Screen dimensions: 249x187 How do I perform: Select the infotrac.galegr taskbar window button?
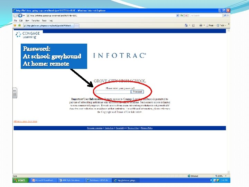(126, 180)
